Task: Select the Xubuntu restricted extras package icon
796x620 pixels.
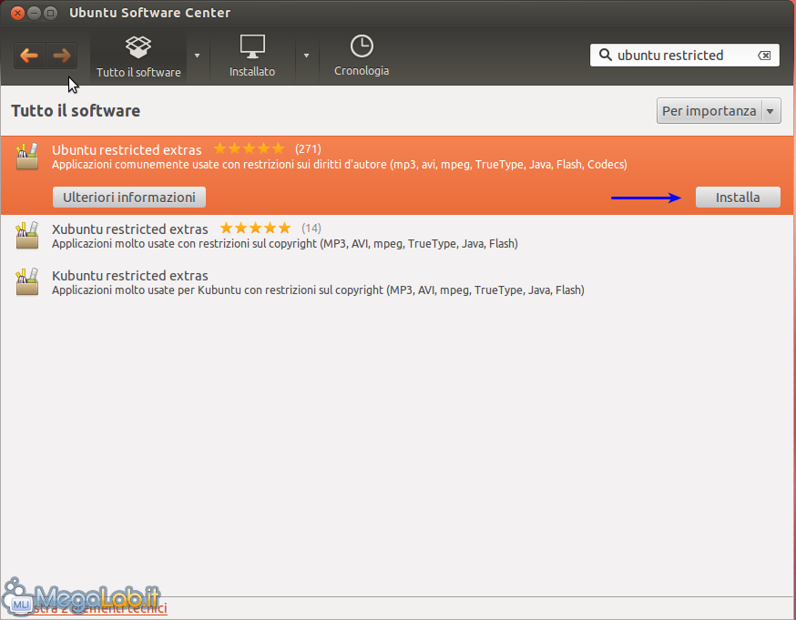Action: click(x=27, y=236)
